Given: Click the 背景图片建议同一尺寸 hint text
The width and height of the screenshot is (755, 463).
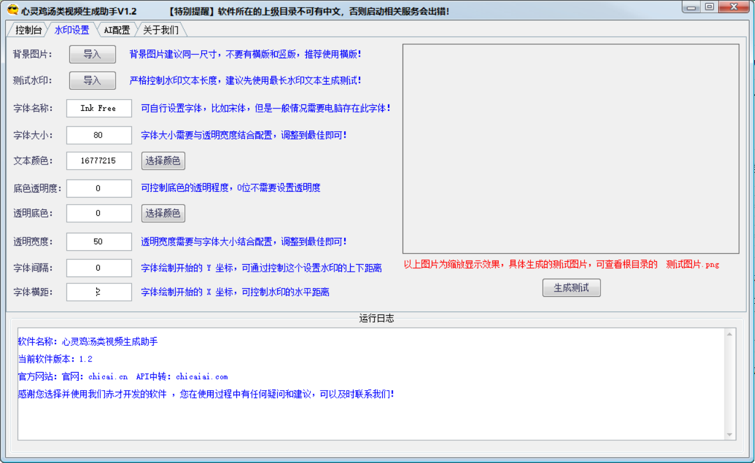Looking at the screenshot, I should point(246,54).
